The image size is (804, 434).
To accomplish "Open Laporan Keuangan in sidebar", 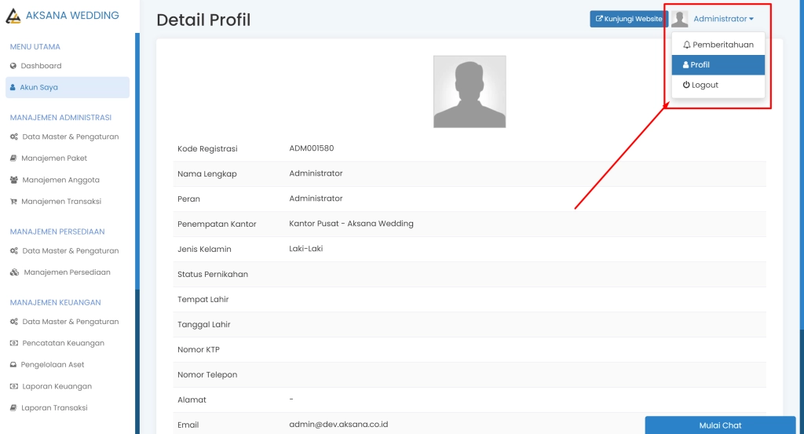I will (x=57, y=386).
